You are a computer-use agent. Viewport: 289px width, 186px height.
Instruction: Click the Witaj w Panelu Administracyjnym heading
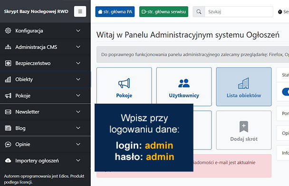tap(188, 35)
